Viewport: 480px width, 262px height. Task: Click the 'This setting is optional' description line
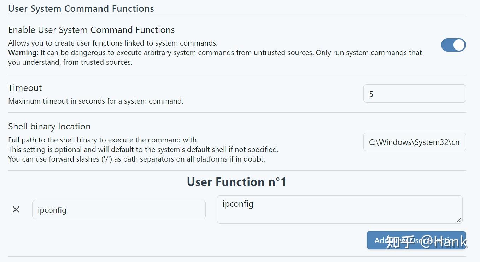point(143,150)
